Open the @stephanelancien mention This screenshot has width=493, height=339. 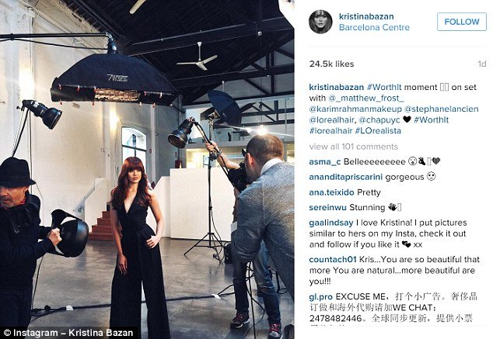point(442,109)
